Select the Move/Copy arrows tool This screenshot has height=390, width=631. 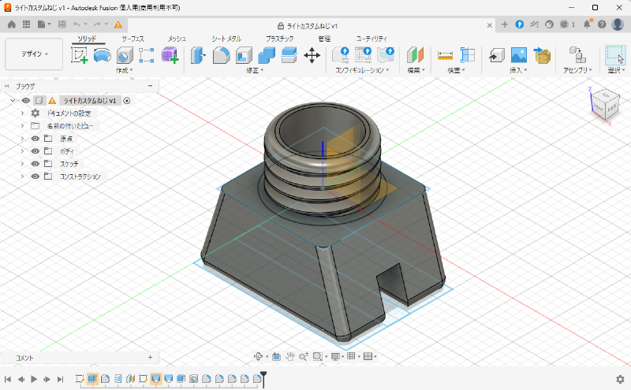pyautogui.click(x=312, y=55)
